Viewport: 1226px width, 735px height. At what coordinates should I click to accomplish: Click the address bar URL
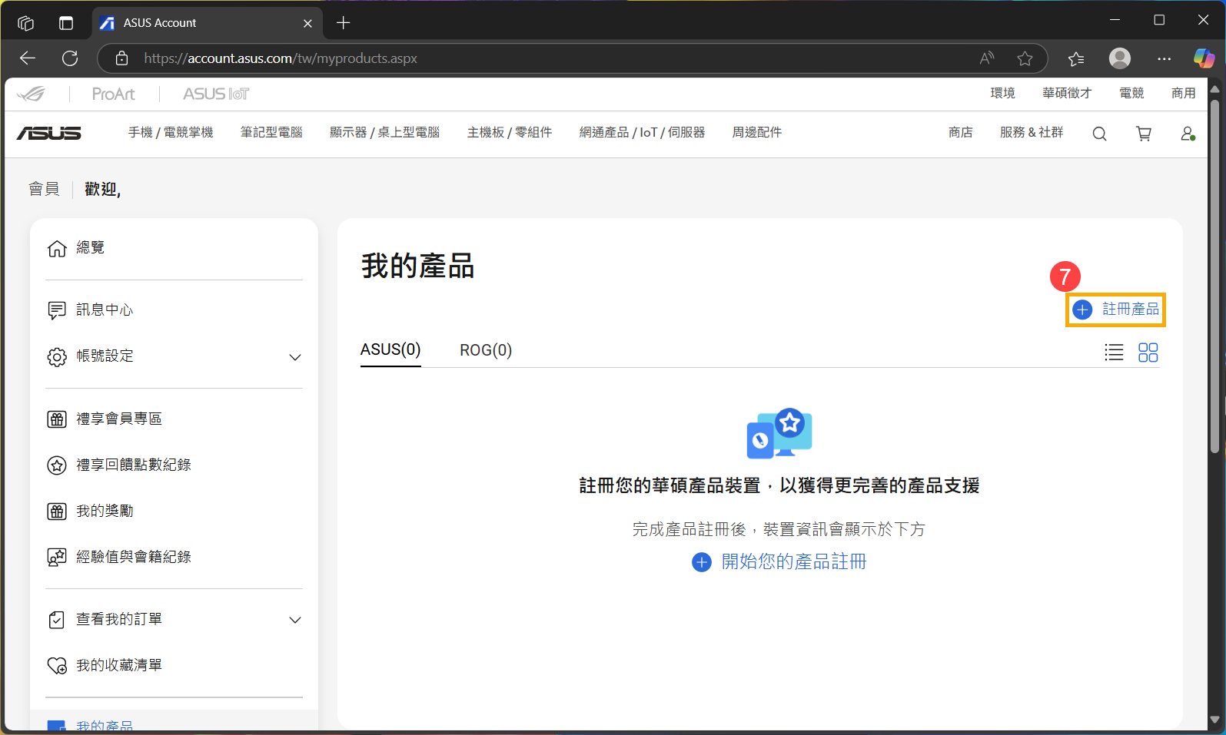click(281, 58)
